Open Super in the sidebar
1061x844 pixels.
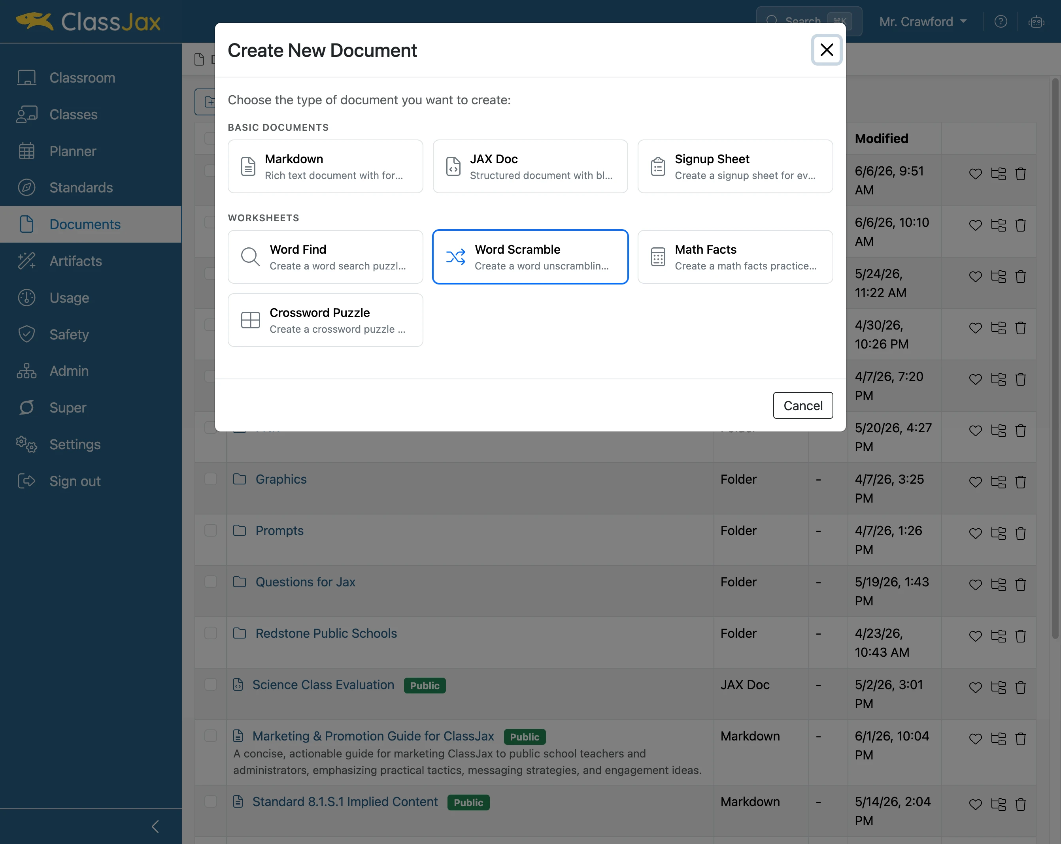tap(91, 408)
